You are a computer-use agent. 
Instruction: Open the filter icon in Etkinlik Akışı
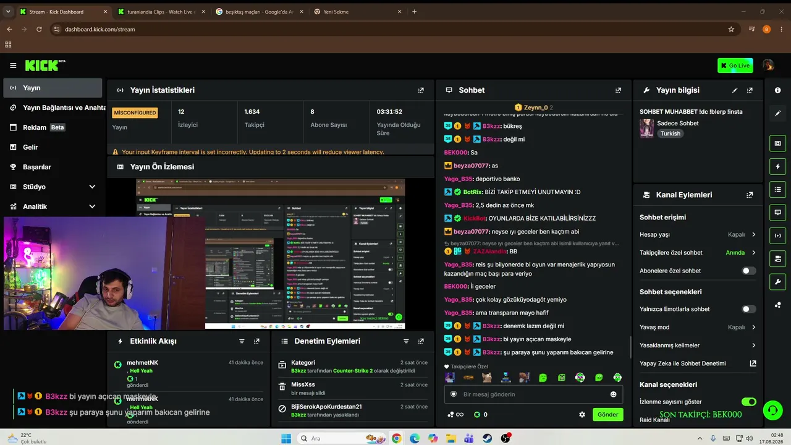coord(242,341)
